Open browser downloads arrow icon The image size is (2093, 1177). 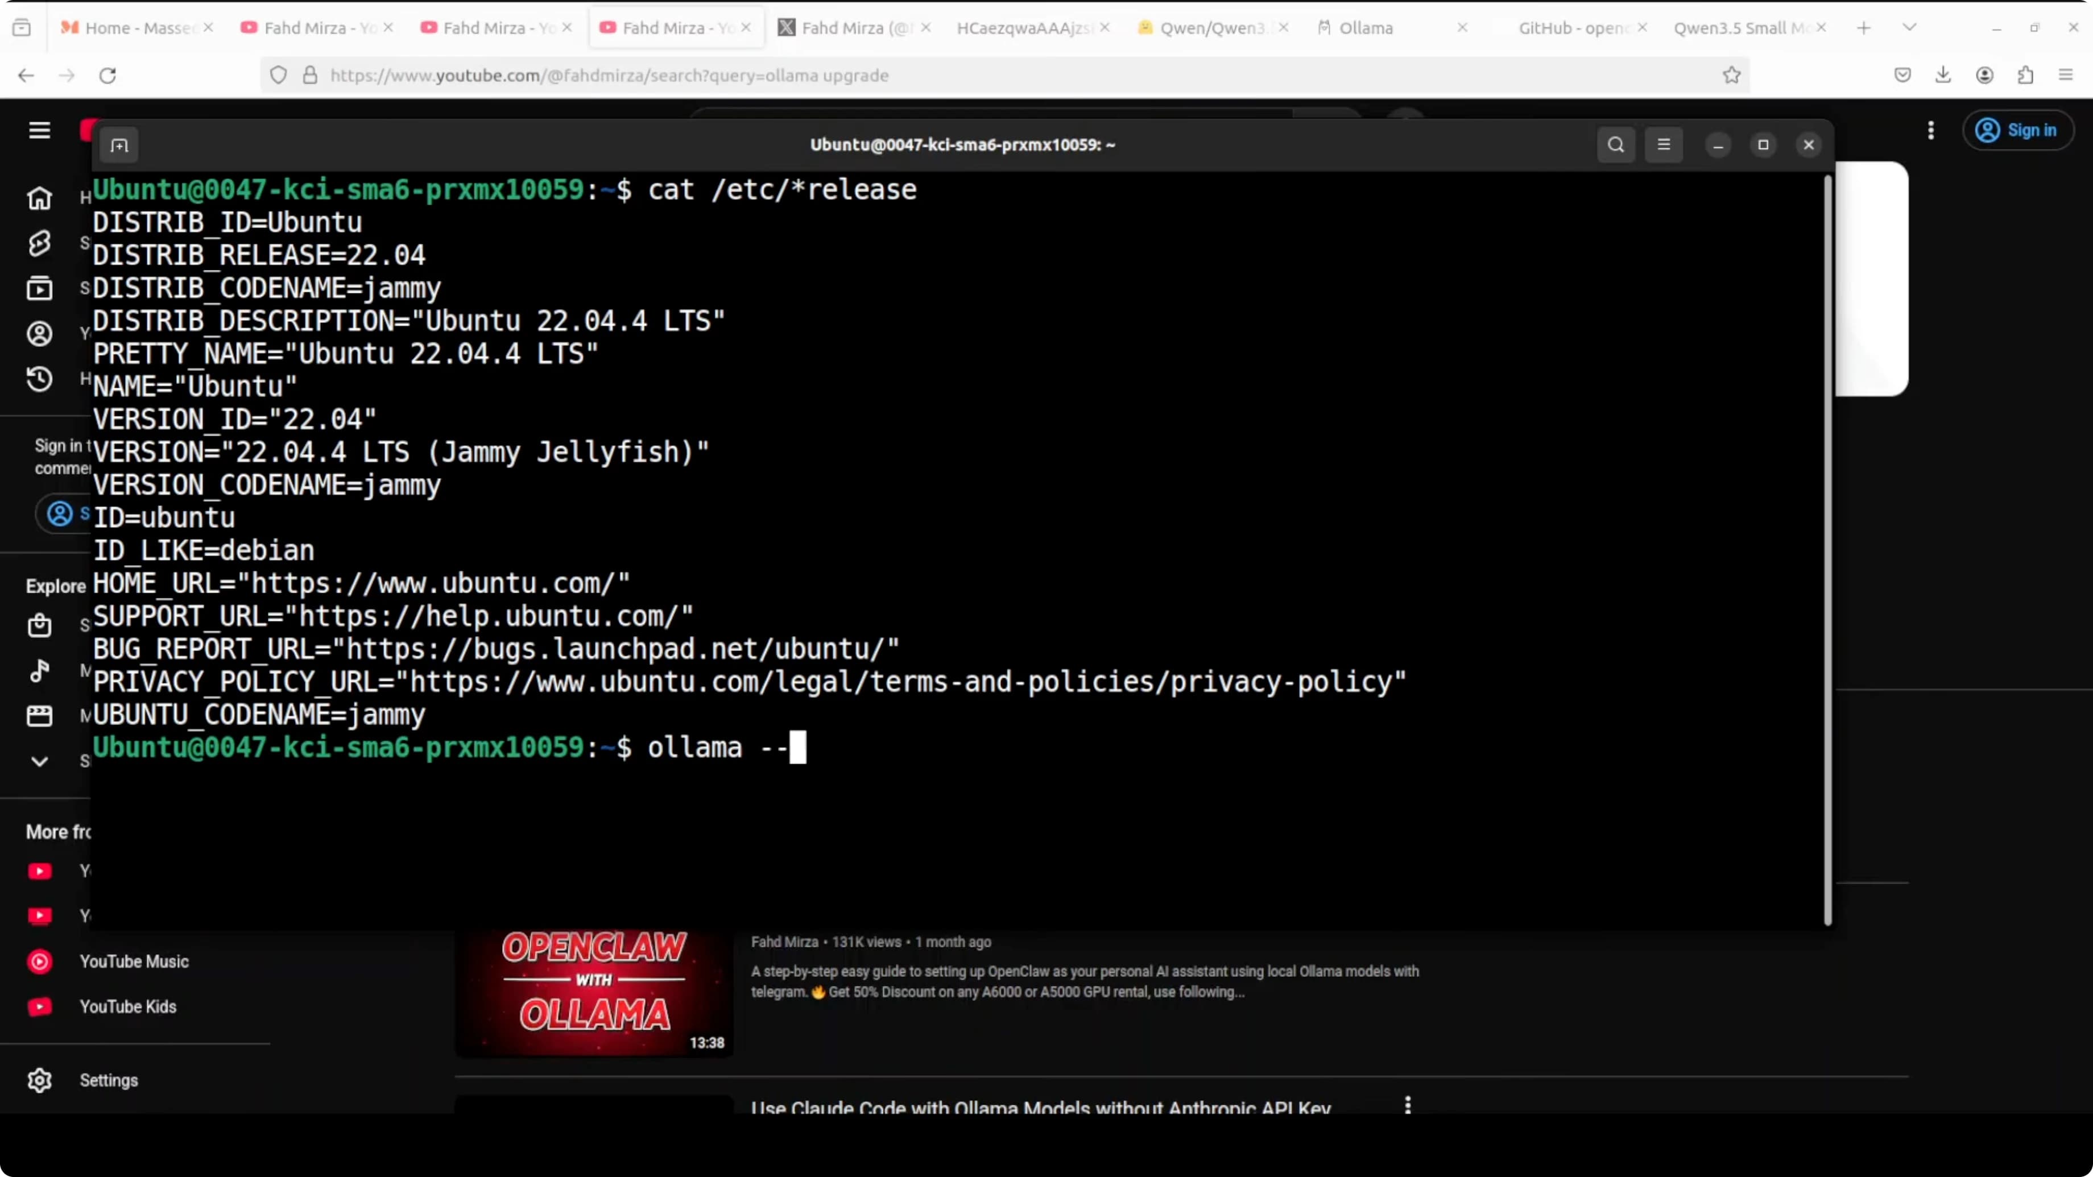[1943, 76]
